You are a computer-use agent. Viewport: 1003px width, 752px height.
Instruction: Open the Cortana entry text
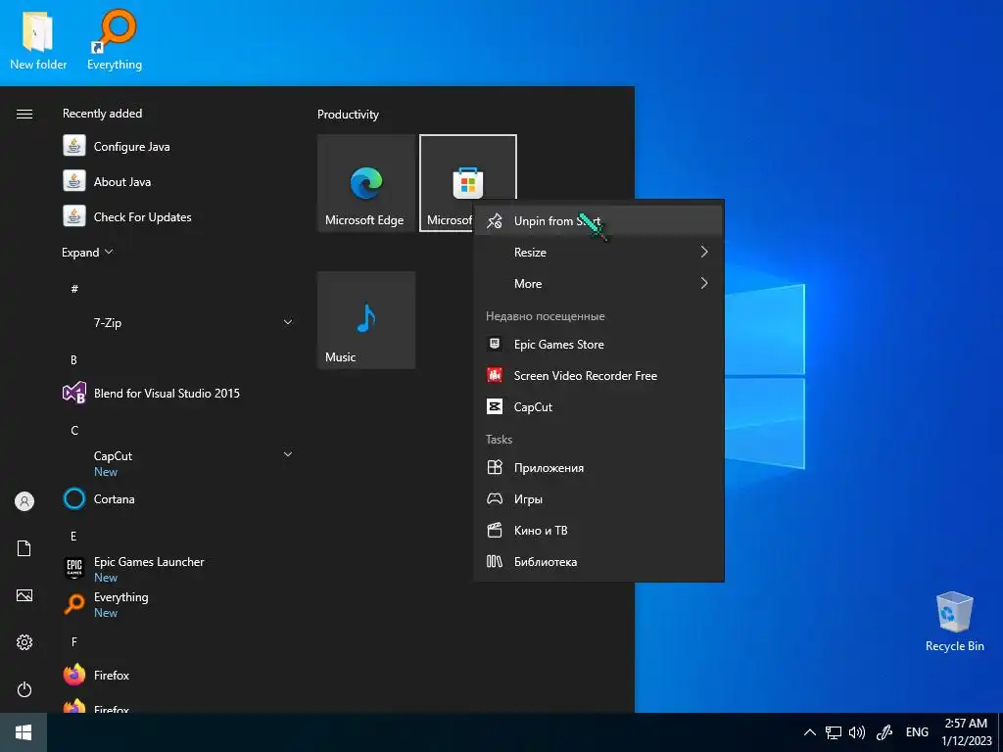click(x=114, y=498)
